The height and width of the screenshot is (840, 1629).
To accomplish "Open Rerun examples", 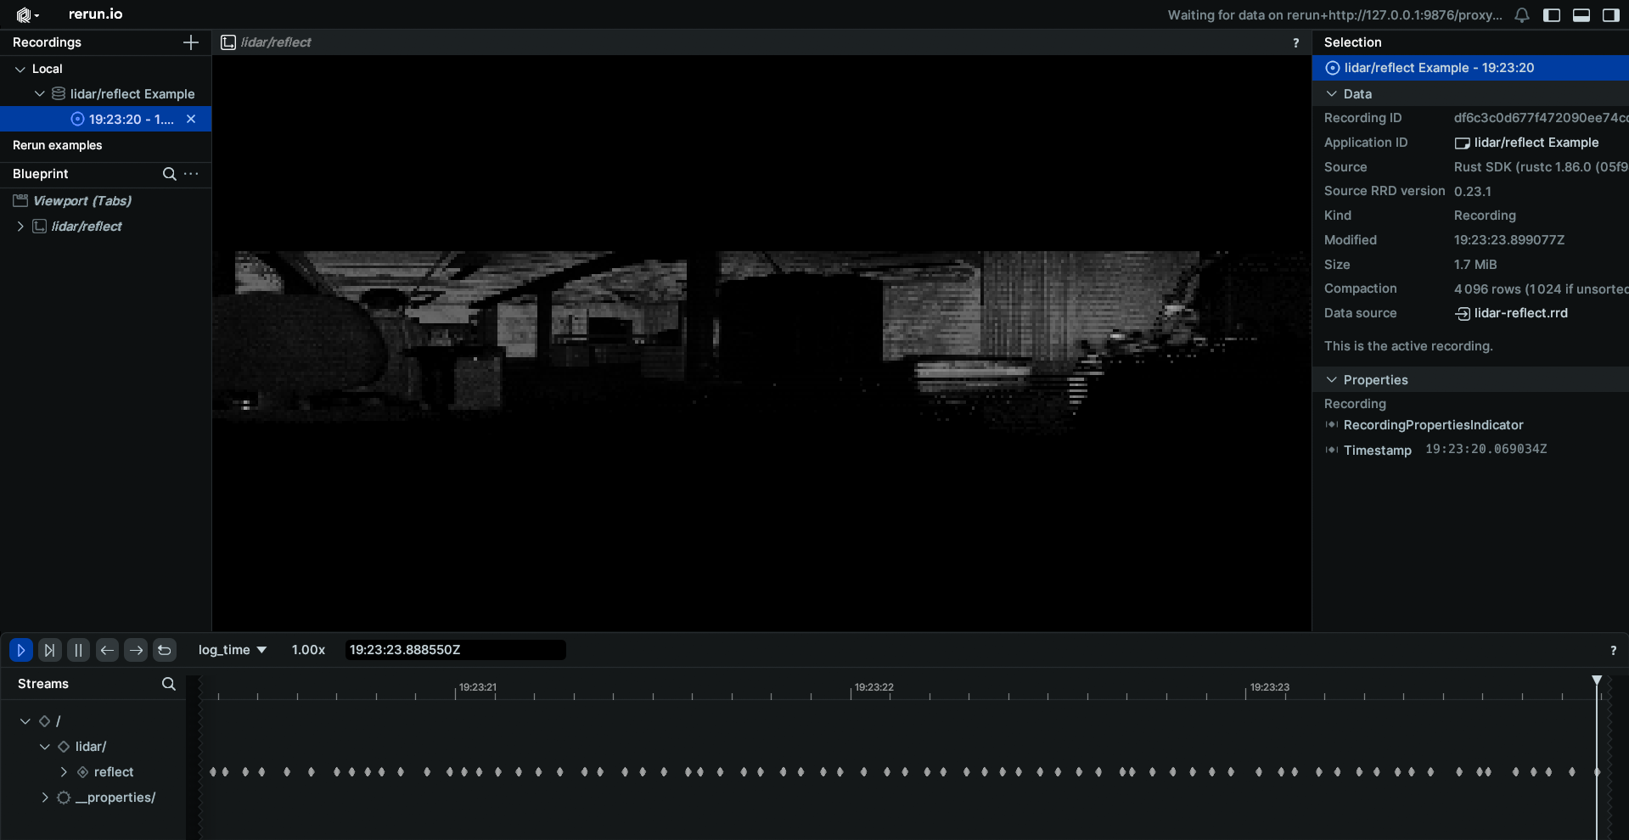I will pyautogui.click(x=58, y=145).
